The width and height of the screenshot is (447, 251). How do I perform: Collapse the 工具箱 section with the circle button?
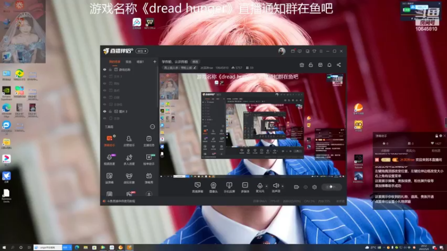point(153,127)
